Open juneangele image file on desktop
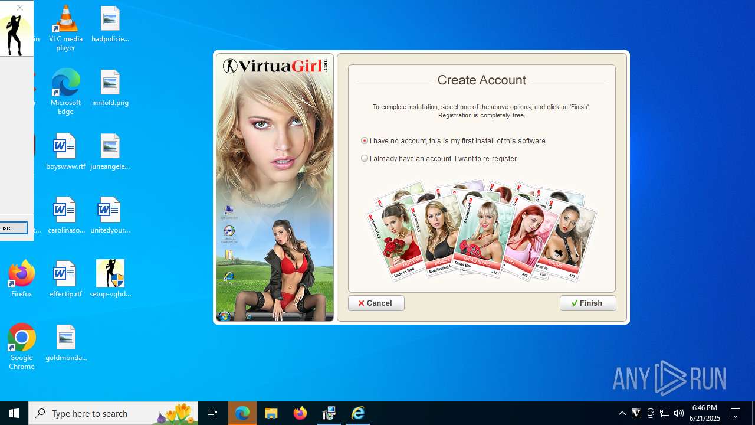 (110, 152)
